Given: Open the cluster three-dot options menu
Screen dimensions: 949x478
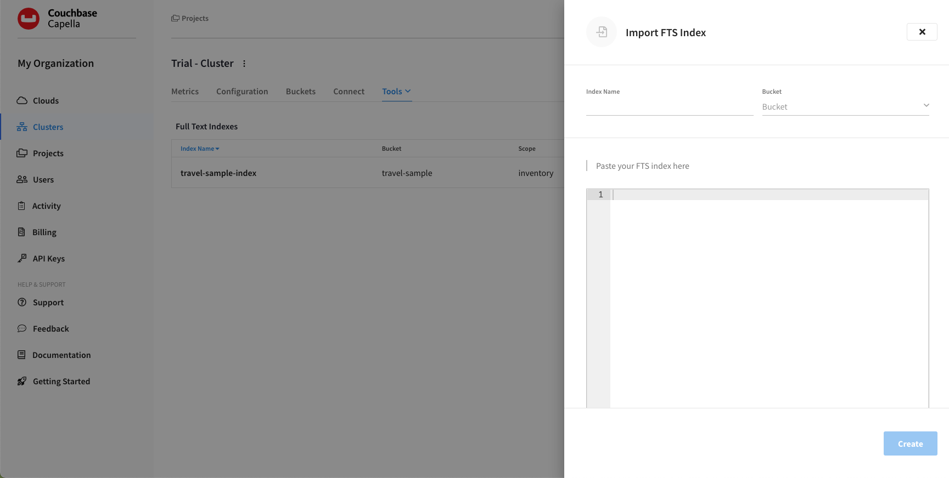Looking at the screenshot, I should click(244, 64).
